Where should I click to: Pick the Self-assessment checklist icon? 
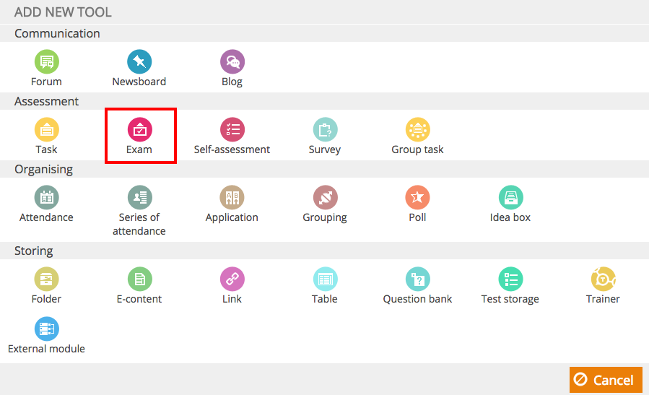(x=232, y=129)
